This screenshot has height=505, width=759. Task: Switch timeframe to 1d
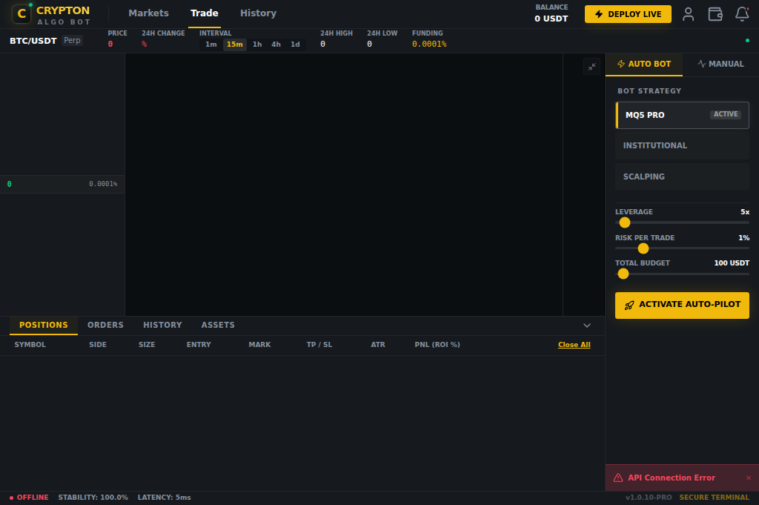tap(295, 44)
